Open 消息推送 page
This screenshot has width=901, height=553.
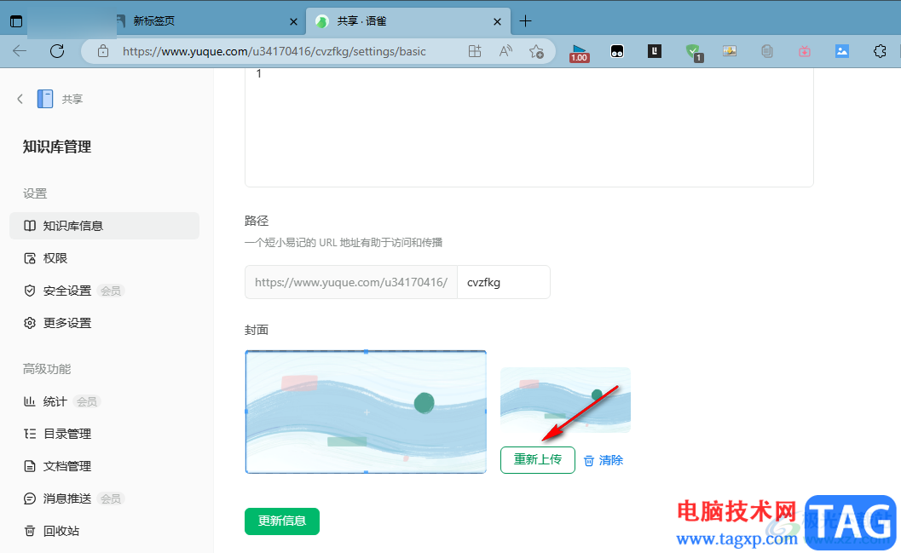(x=105, y=498)
